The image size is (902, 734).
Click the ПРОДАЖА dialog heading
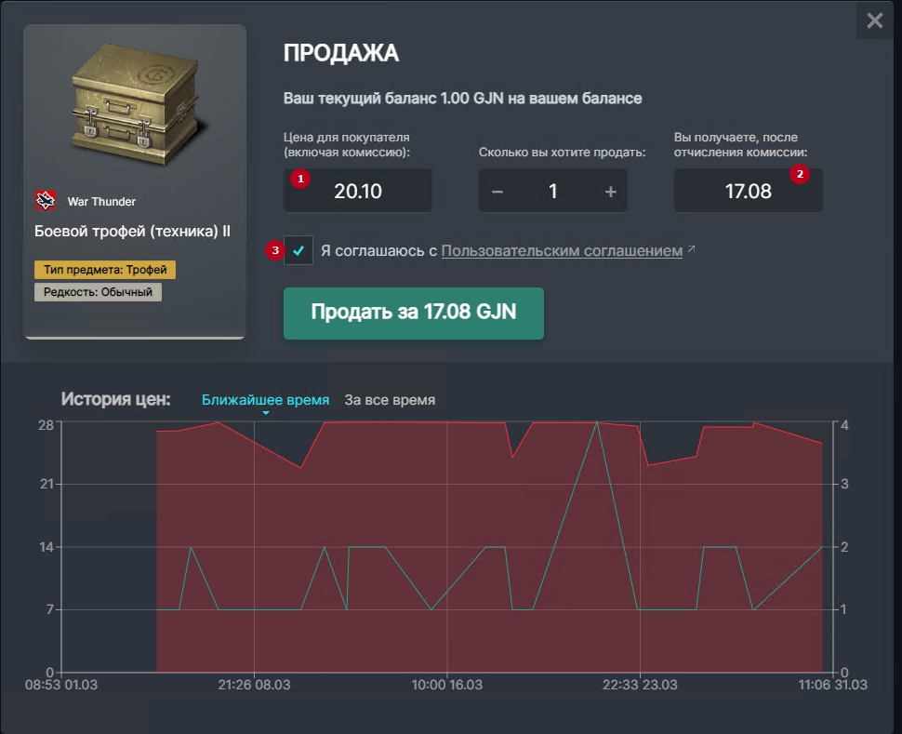tap(341, 53)
